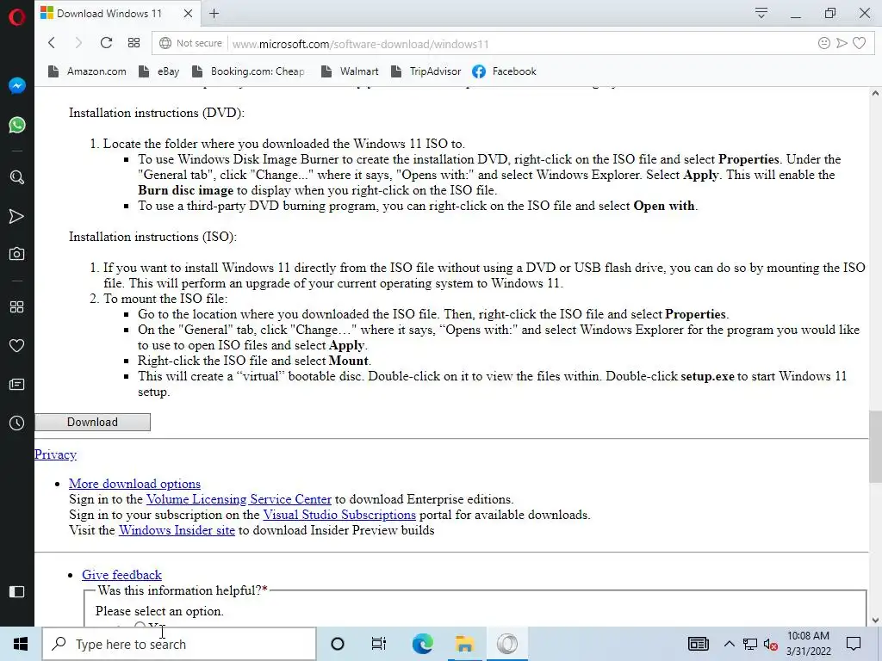Click the scrollbar up arrow
The width and height of the screenshot is (882, 661).
(875, 93)
